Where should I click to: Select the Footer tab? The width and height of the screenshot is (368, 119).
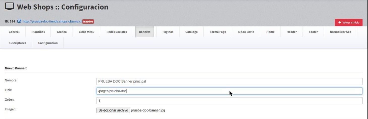click(313, 32)
